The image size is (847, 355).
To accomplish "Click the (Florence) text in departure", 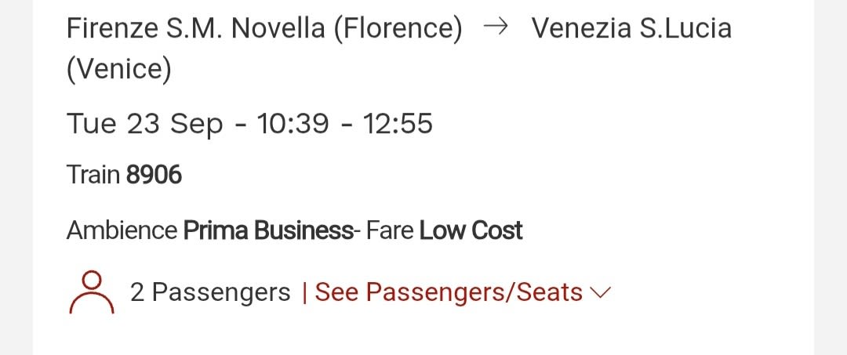I will click(398, 28).
